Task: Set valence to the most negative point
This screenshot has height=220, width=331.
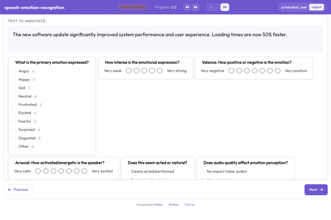Action: [x=231, y=71]
